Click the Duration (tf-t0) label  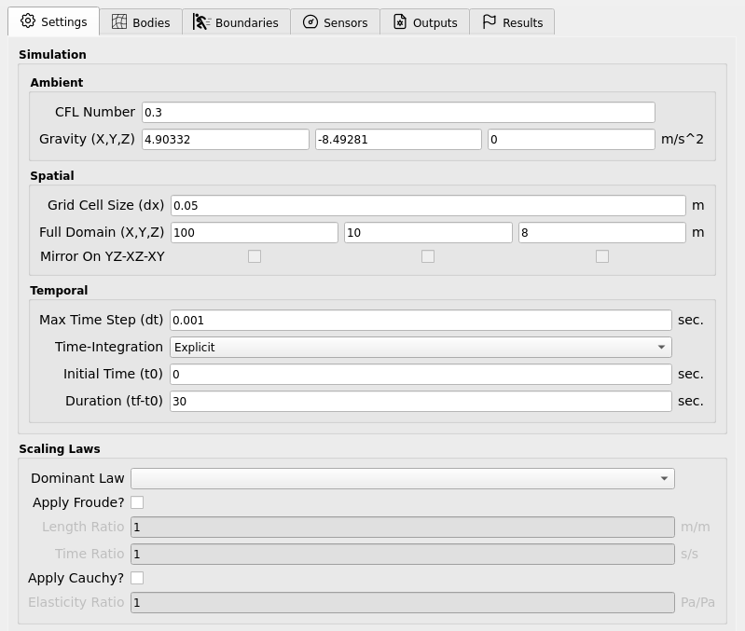[114, 401]
